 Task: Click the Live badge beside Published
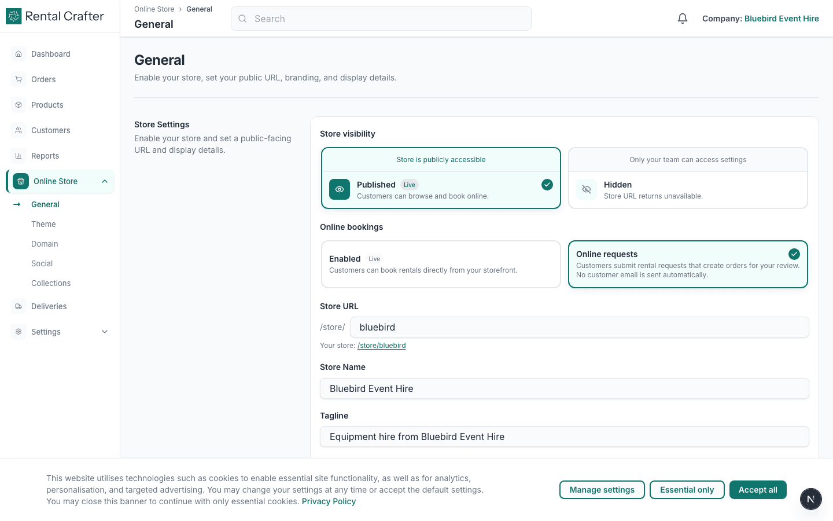click(410, 185)
